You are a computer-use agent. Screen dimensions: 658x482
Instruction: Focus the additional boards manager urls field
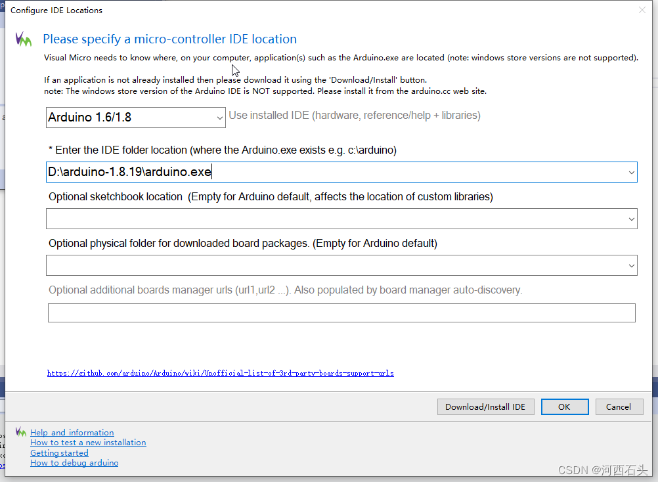point(341,313)
